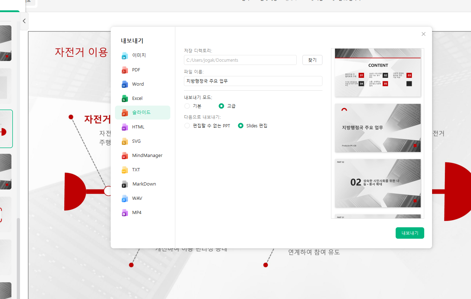Screen dimensions: 471x299
Task: Open the Word export option
Action: (142, 84)
